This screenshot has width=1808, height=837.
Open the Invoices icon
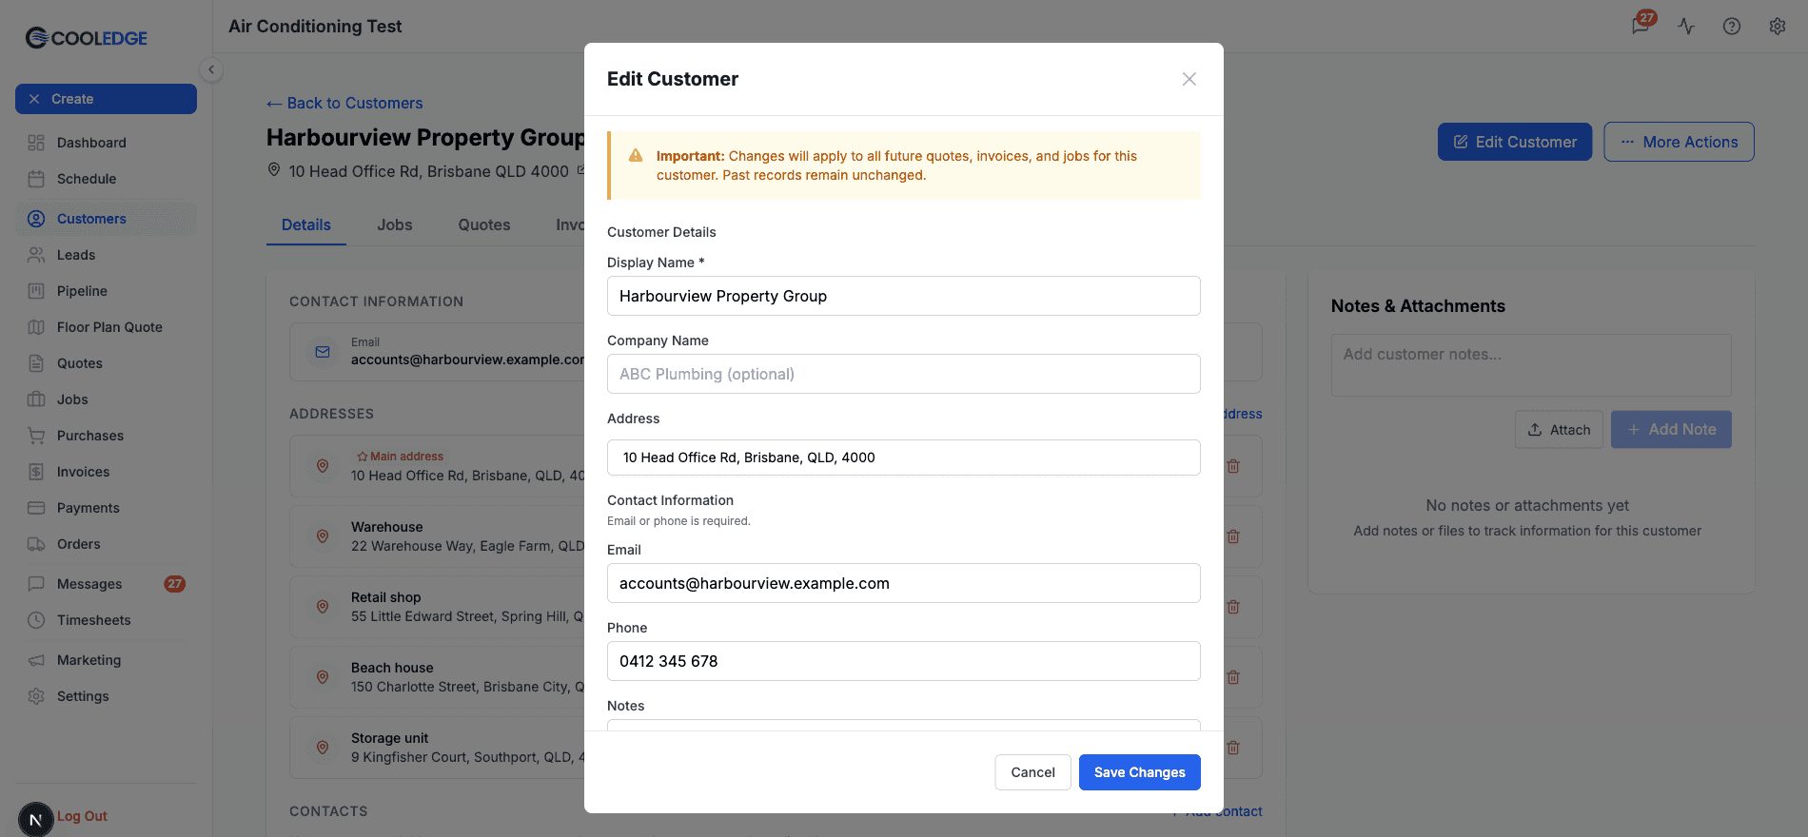pos(36,472)
